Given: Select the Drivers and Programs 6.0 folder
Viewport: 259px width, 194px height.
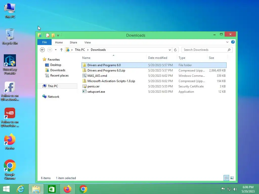Looking at the screenshot, I should coord(154,65).
